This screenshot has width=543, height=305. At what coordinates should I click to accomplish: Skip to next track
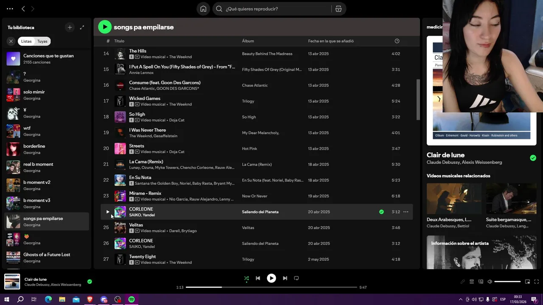tap(285, 278)
